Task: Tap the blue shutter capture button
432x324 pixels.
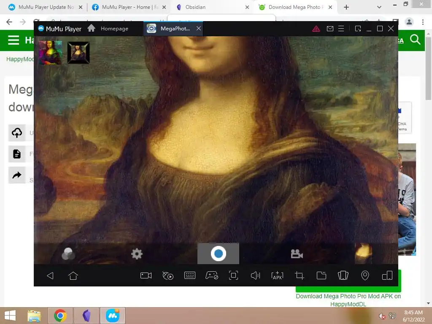Action: click(x=218, y=254)
